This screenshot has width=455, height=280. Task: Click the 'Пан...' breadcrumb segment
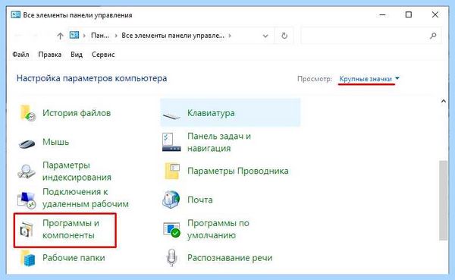[100, 36]
